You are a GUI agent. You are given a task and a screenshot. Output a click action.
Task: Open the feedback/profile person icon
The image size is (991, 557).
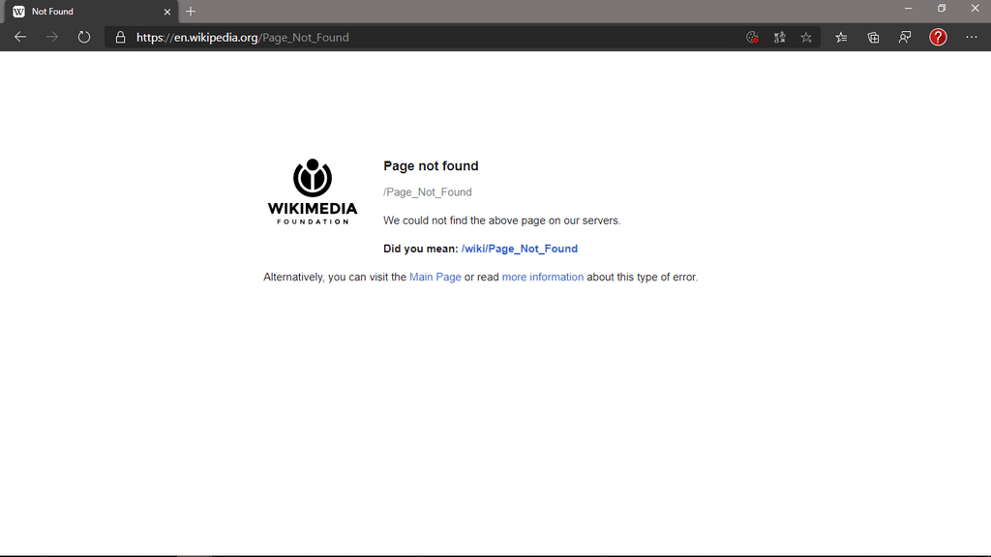coord(905,38)
